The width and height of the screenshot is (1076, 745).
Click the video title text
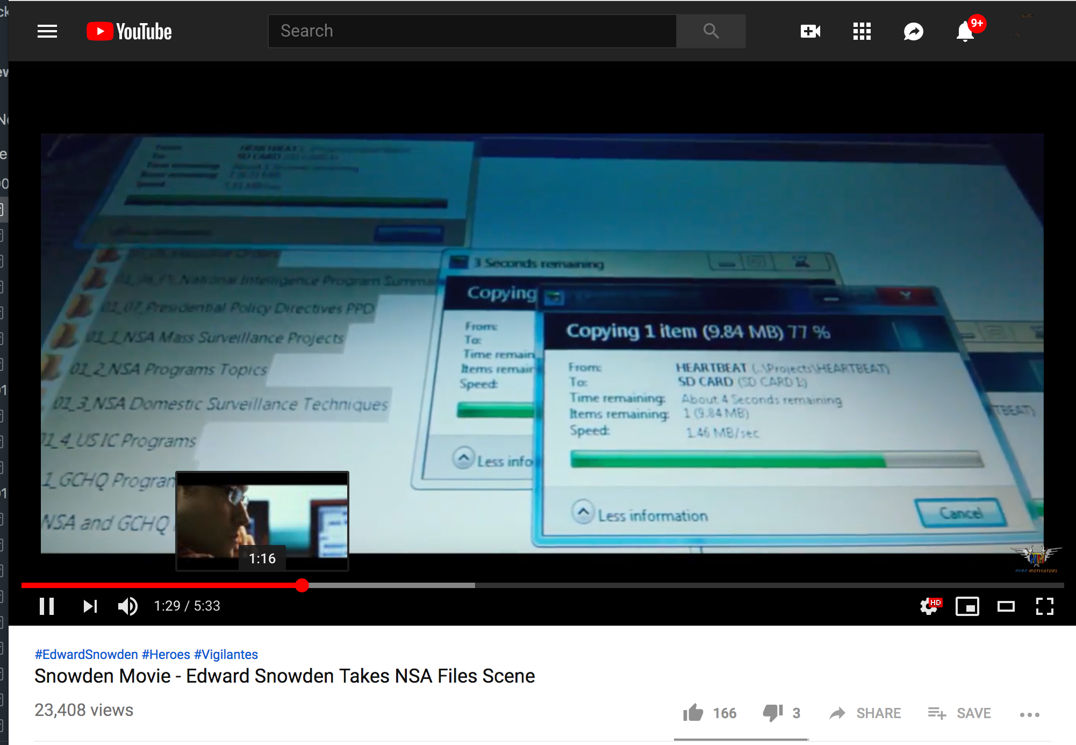coord(285,676)
